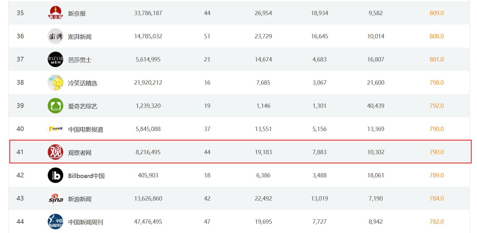
Task: Click the 澎湃新闻 account name
Action: click(80, 37)
